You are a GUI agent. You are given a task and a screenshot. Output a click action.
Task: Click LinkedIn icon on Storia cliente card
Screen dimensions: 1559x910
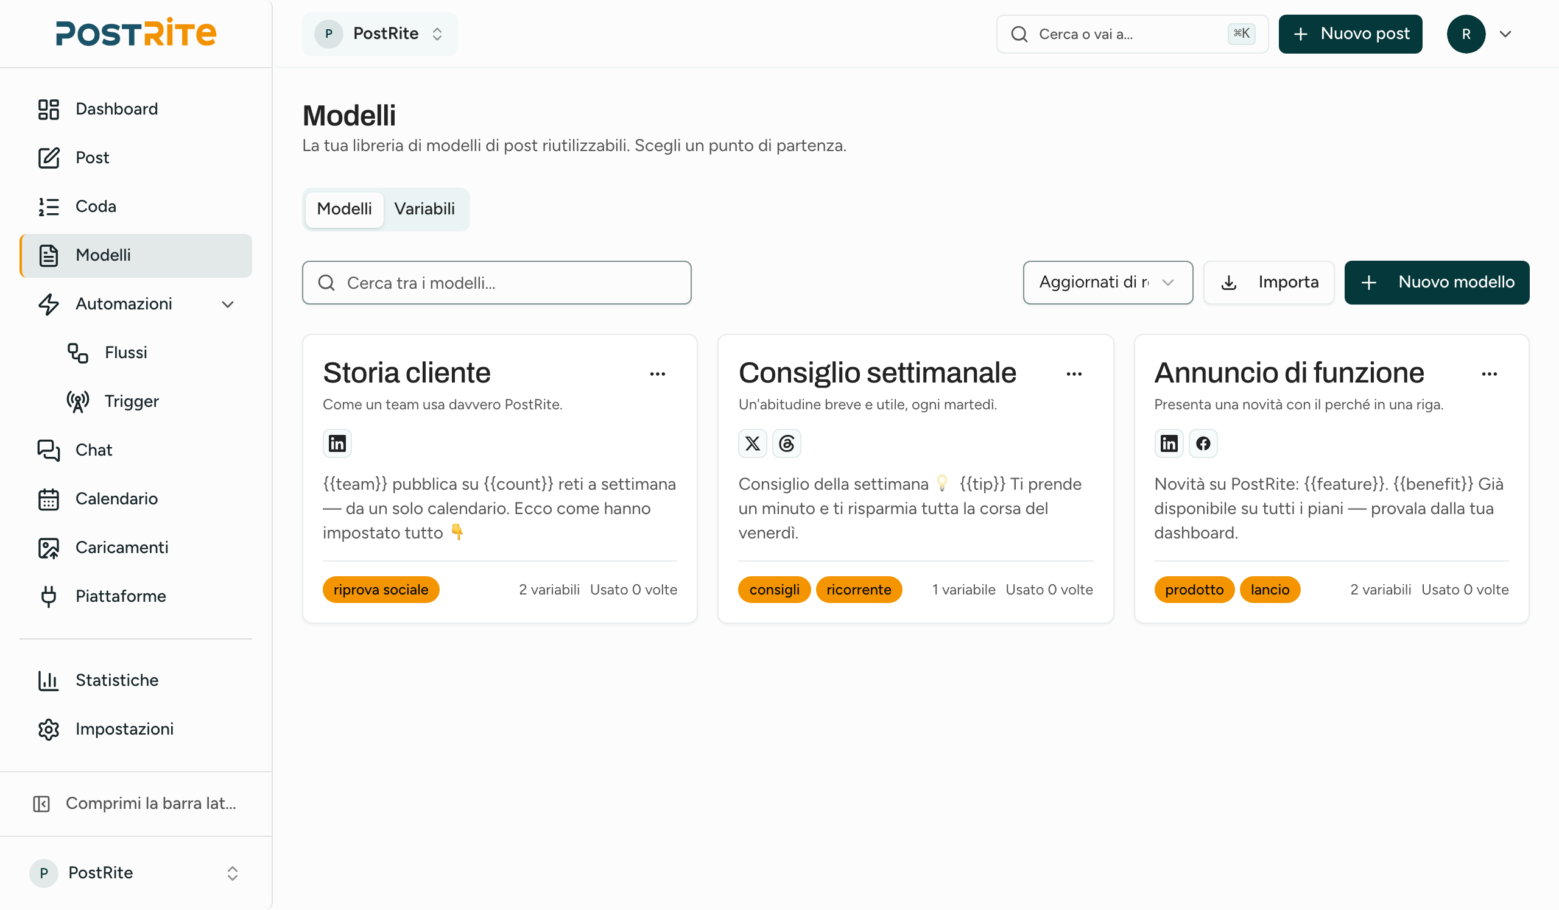(337, 444)
